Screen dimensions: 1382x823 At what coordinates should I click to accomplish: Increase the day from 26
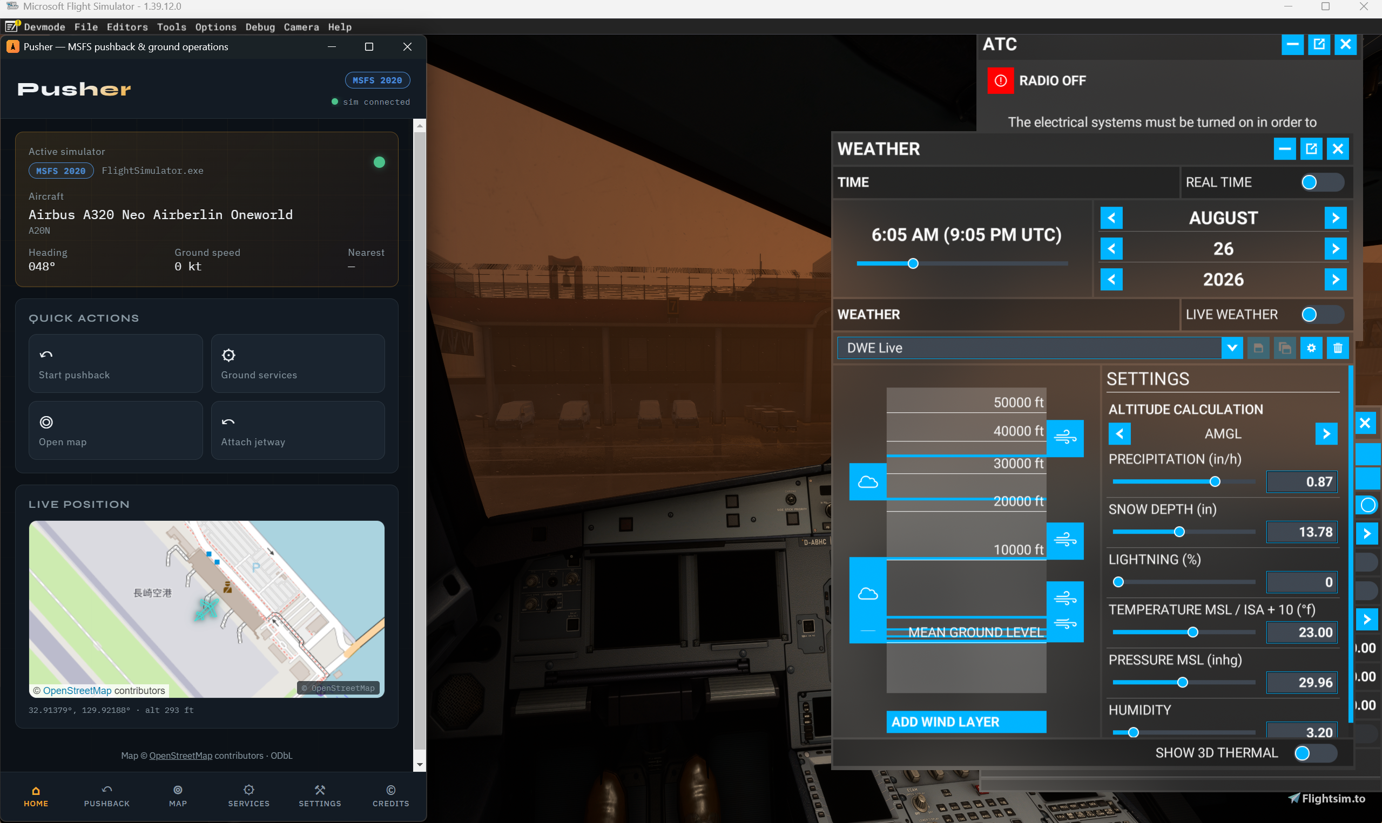(x=1336, y=249)
